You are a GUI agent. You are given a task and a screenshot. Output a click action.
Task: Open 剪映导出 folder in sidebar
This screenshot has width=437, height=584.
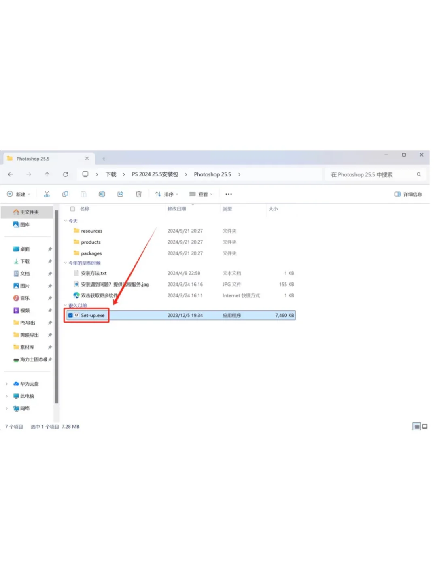[27, 335]
